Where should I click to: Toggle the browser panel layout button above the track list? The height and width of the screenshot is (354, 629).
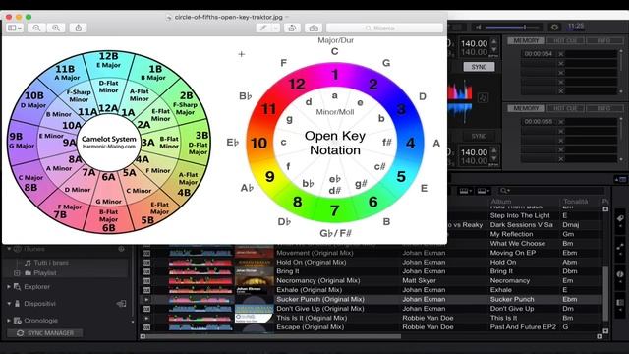(x=620, y=179)
